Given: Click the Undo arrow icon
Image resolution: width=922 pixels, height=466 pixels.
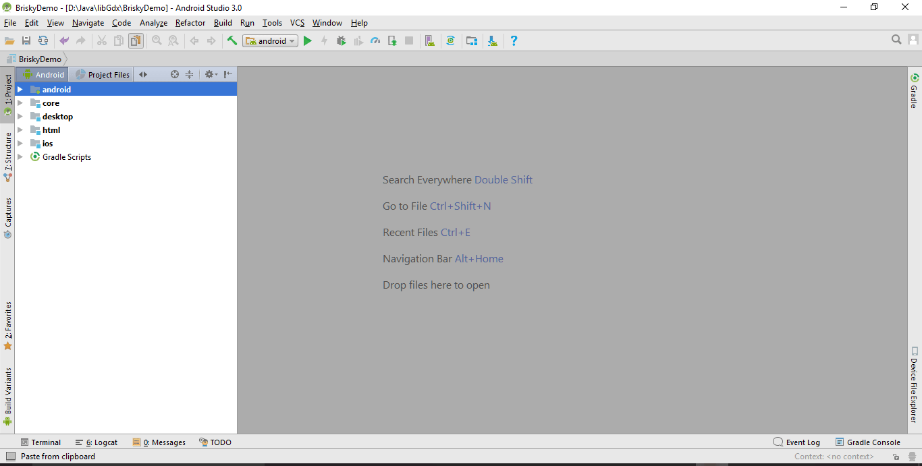Looking at the screenshot, I should point(64,41).
